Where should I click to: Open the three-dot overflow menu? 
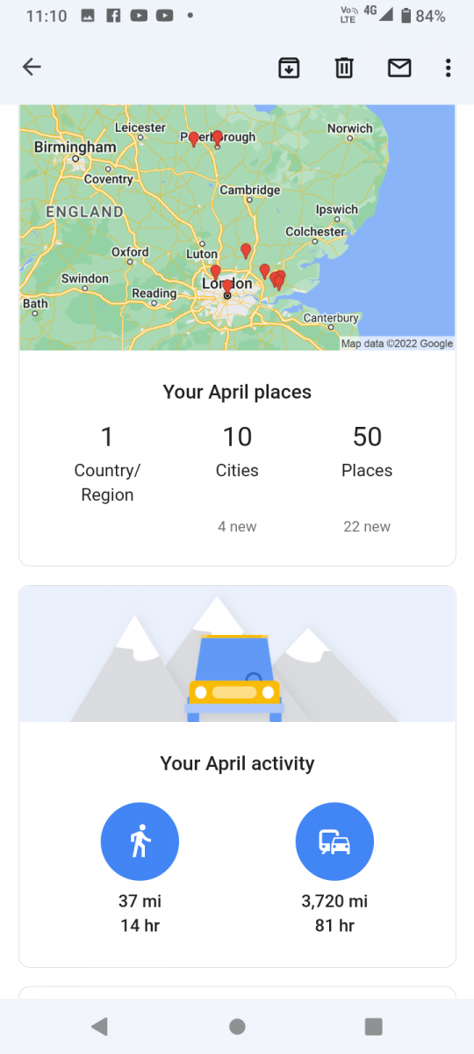tap(448, 68)
